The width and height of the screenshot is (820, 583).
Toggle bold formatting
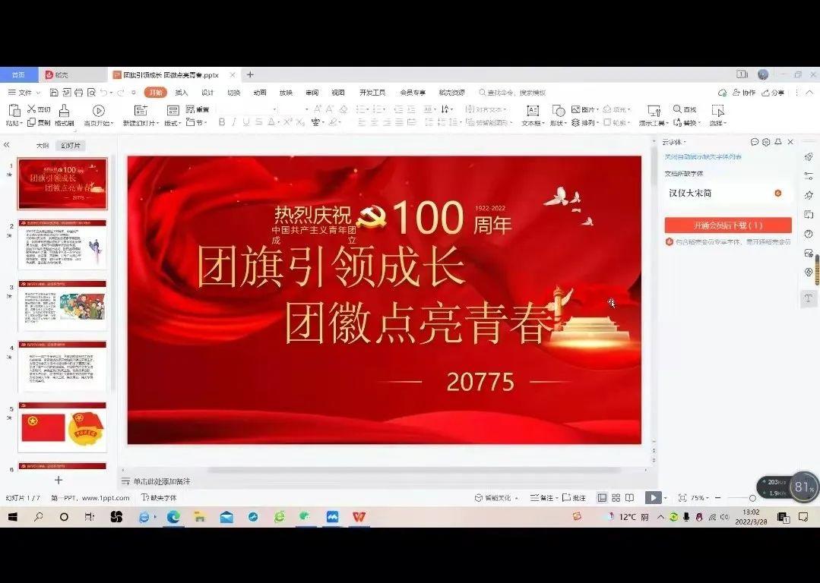[x=222, y=122]
